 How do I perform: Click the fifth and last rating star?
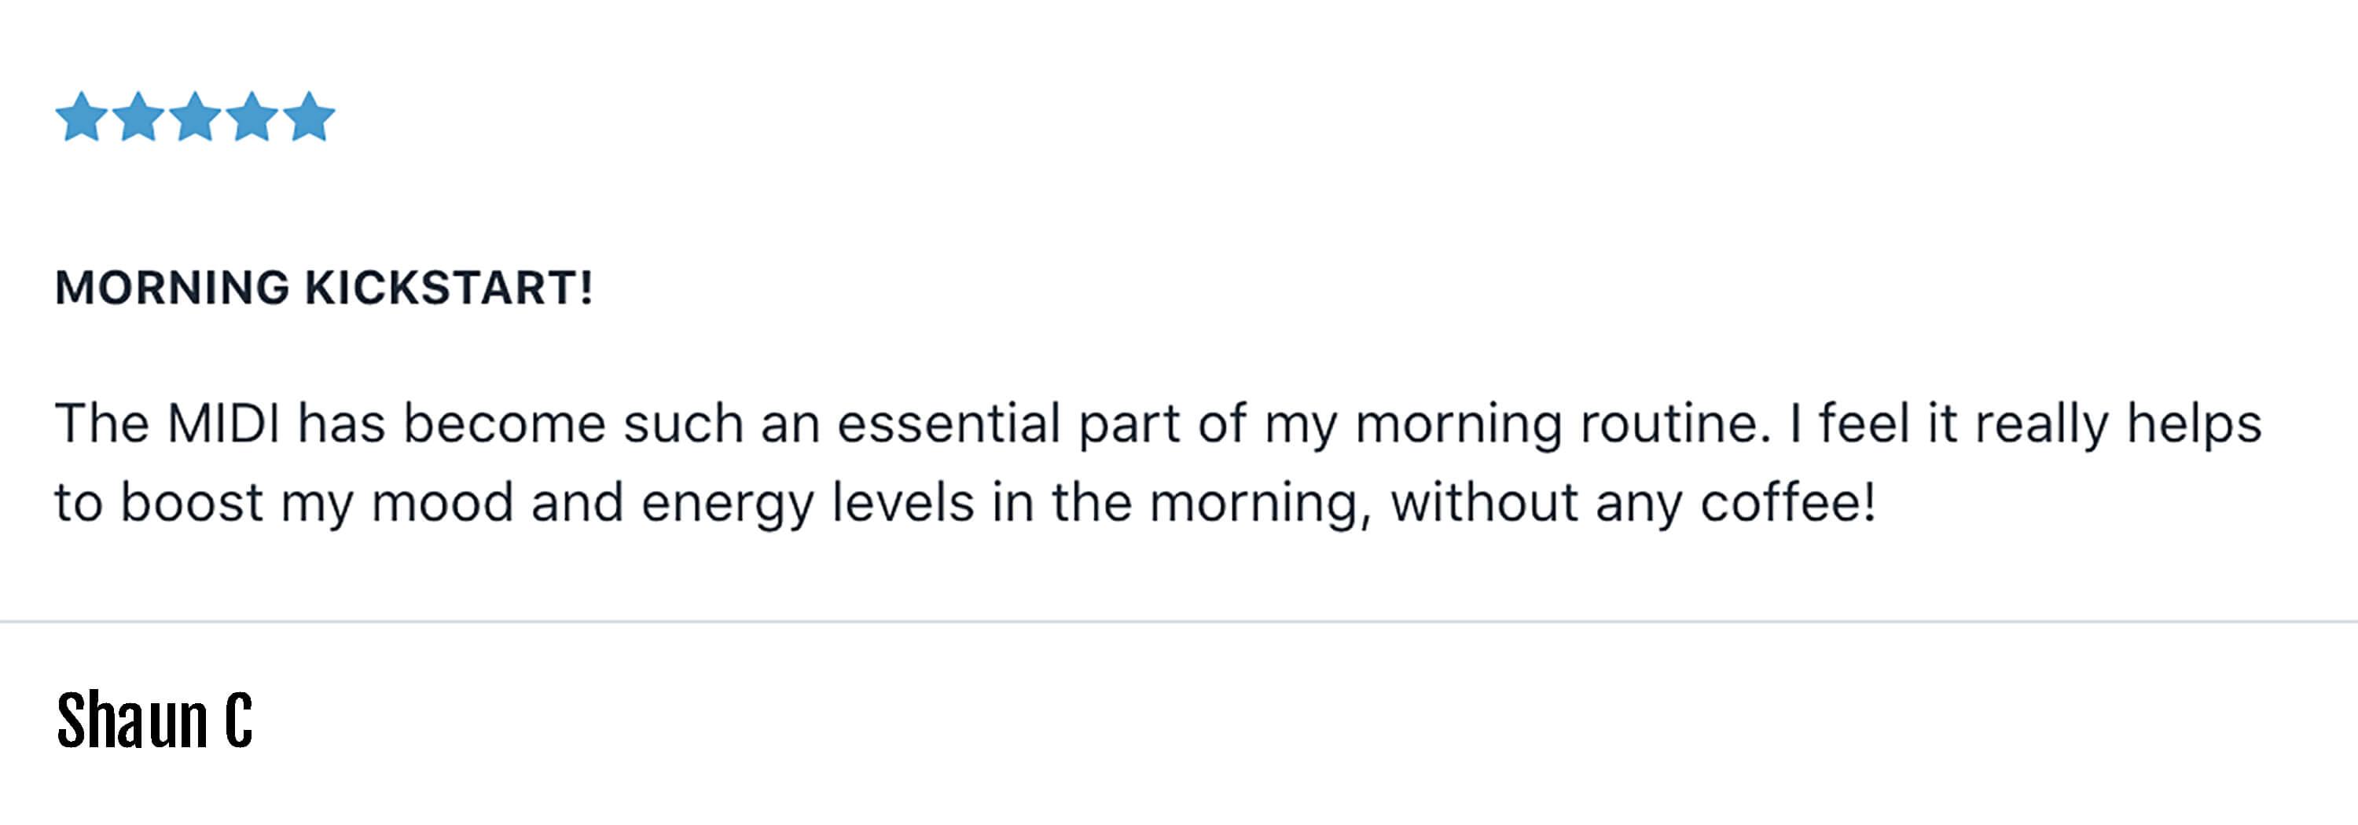pyautogui.click(x=310, y=117)
